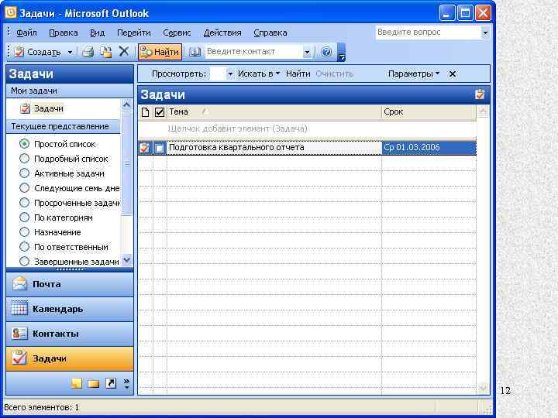558x418 pixels.
Task: Open the Создать dropdown arrow
Action: coord(70,53)
